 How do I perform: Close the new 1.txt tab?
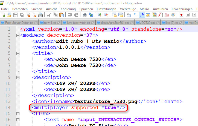[59, 23]
